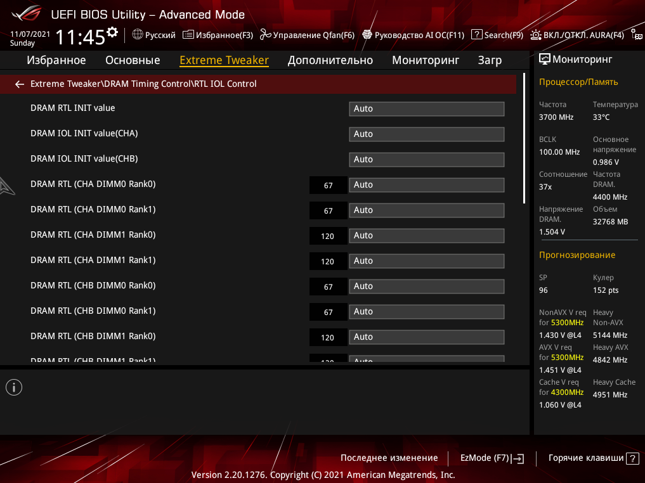Open the Загр boot tab
The image size is (645, 483).
pyautogui.click(x=490, y=60)
